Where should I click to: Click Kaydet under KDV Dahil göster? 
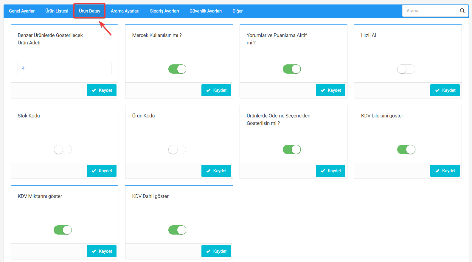pos(216,251)
